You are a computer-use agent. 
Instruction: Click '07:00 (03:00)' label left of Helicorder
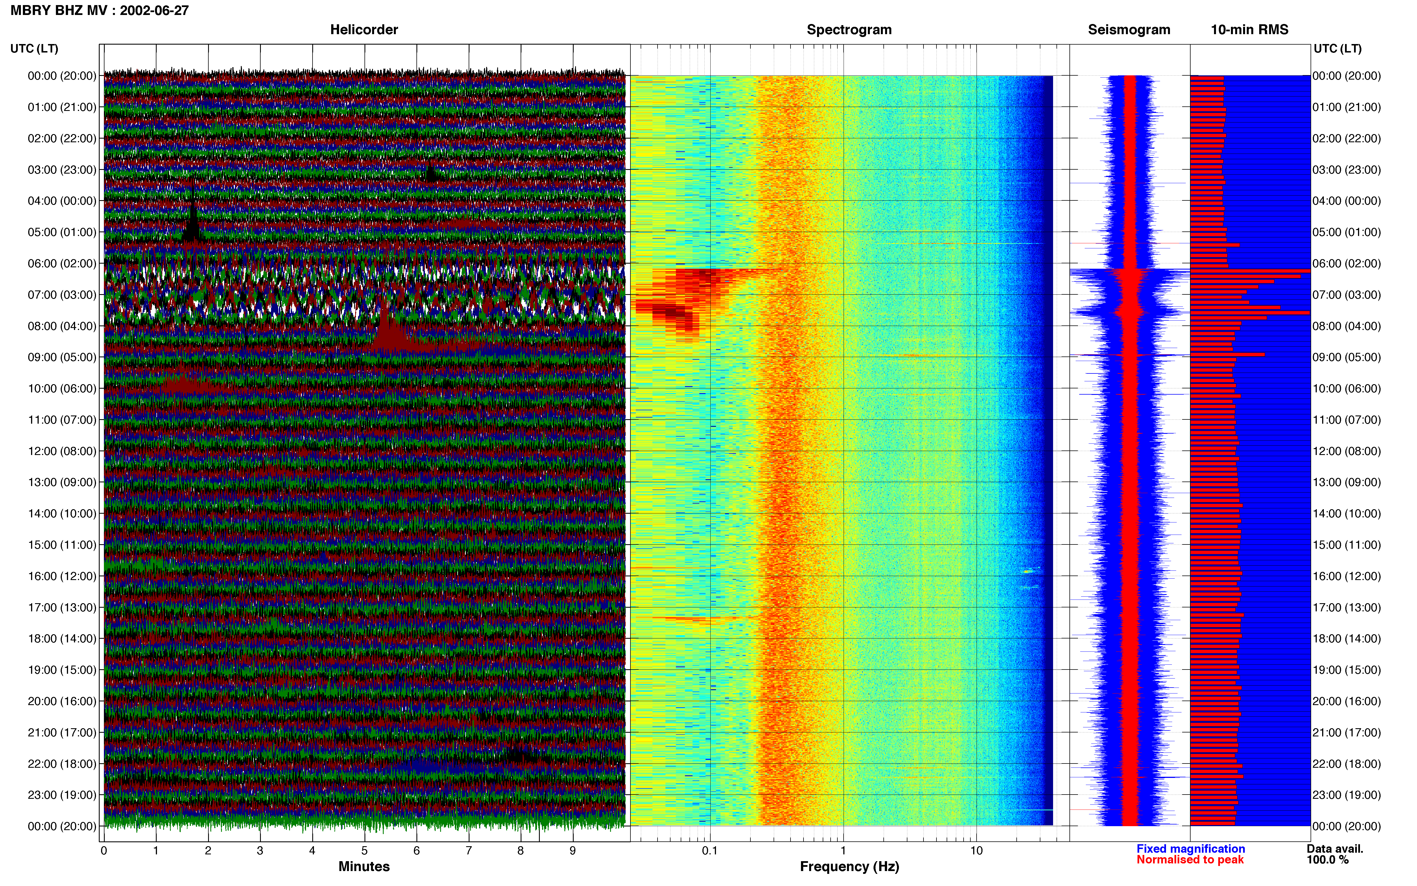point(62,295)
